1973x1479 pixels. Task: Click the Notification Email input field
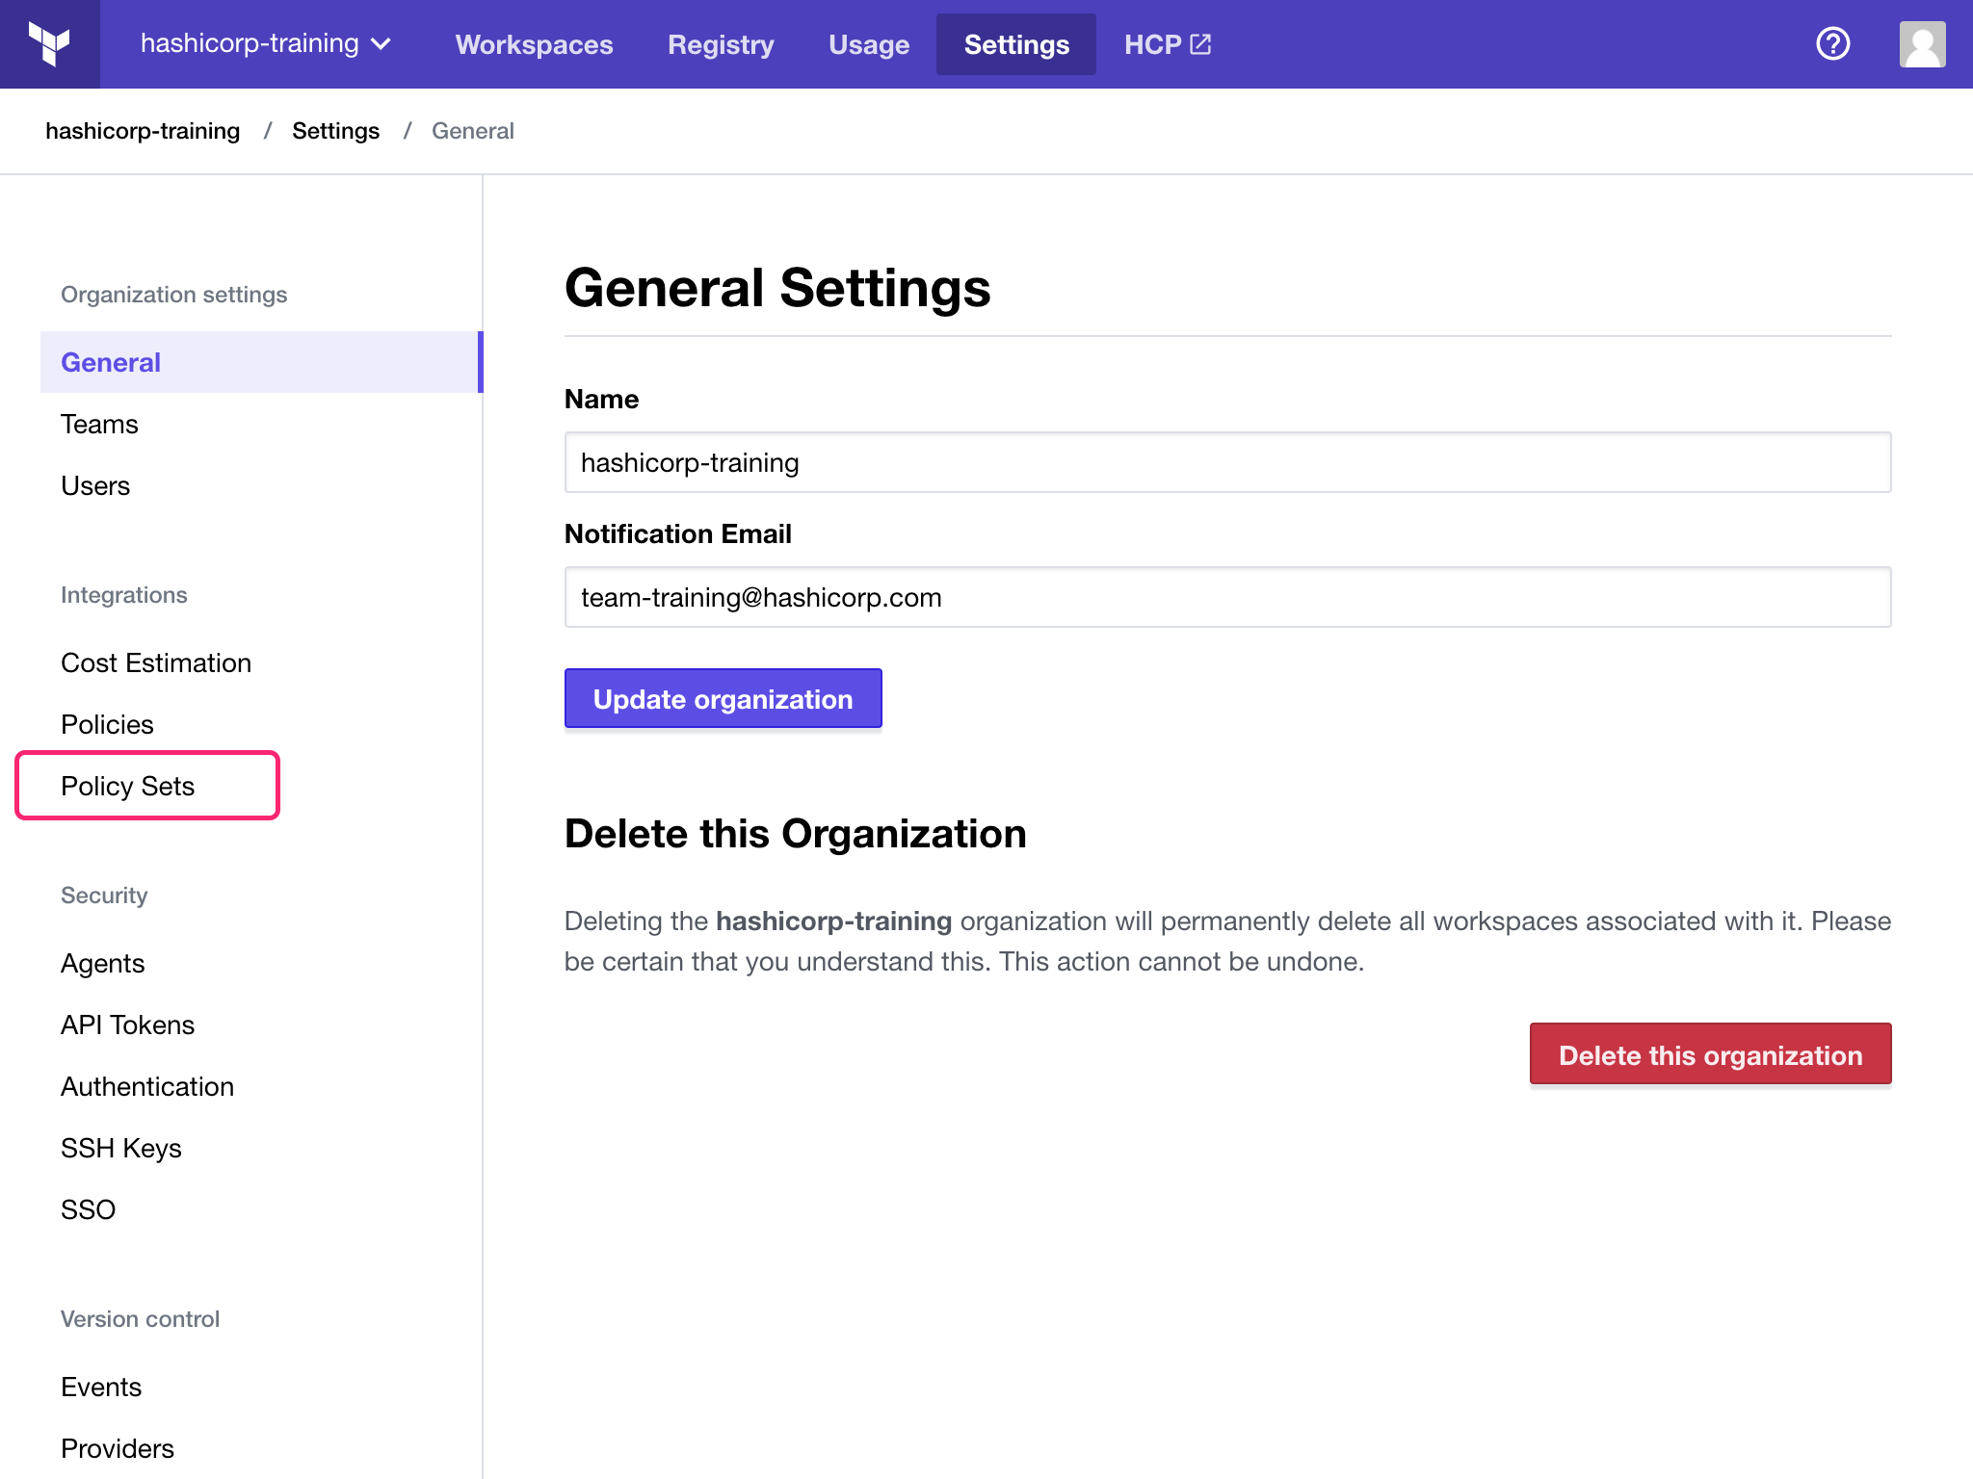[1227, 597]
